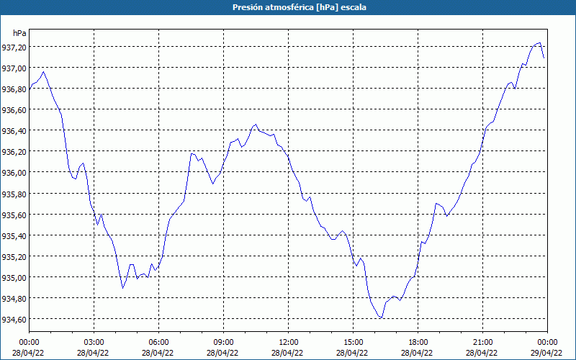Screen dimensions: 576x360
Task: Select the 936,80 axis value
Action: (x=14, y=89)
